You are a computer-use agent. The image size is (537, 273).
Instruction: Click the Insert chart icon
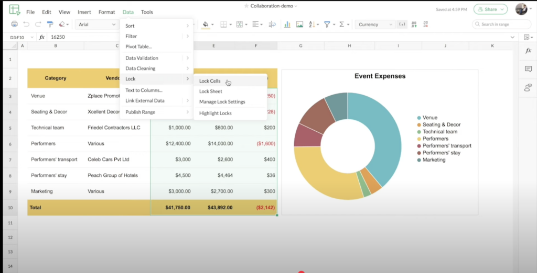click(287, 24)
